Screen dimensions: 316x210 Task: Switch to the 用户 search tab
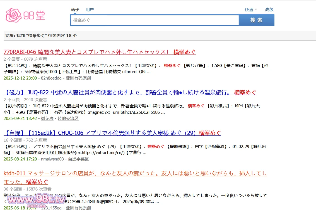(x=90, y=10)
